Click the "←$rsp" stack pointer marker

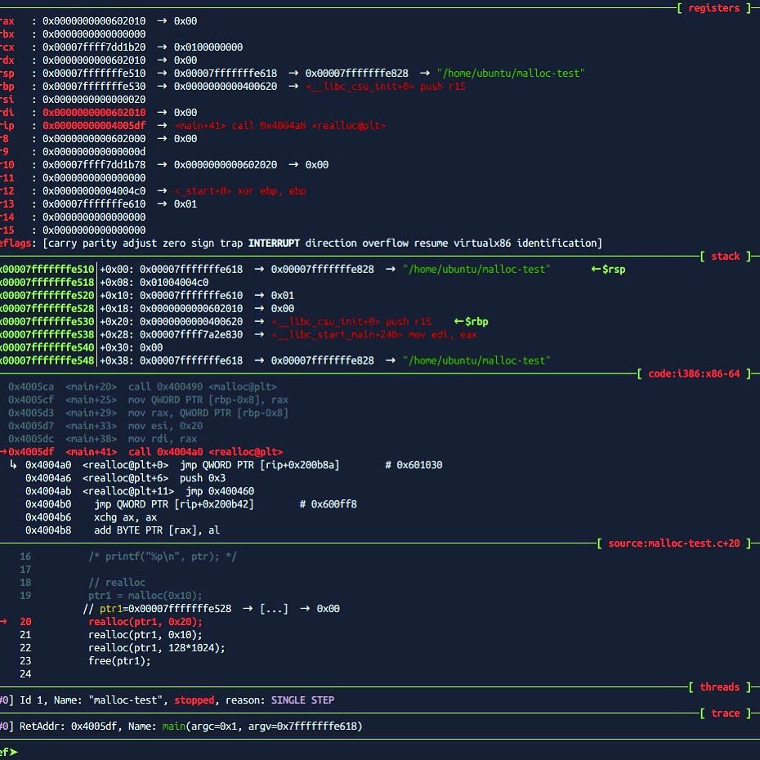[x=608, y=270]
